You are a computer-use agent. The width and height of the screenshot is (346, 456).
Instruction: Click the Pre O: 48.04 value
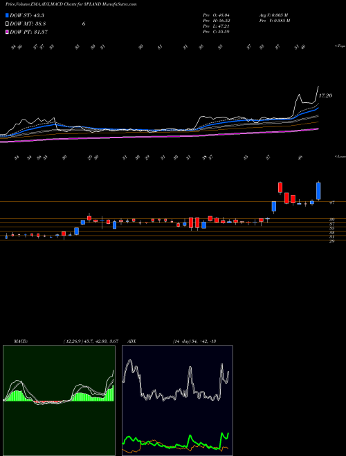216,15
